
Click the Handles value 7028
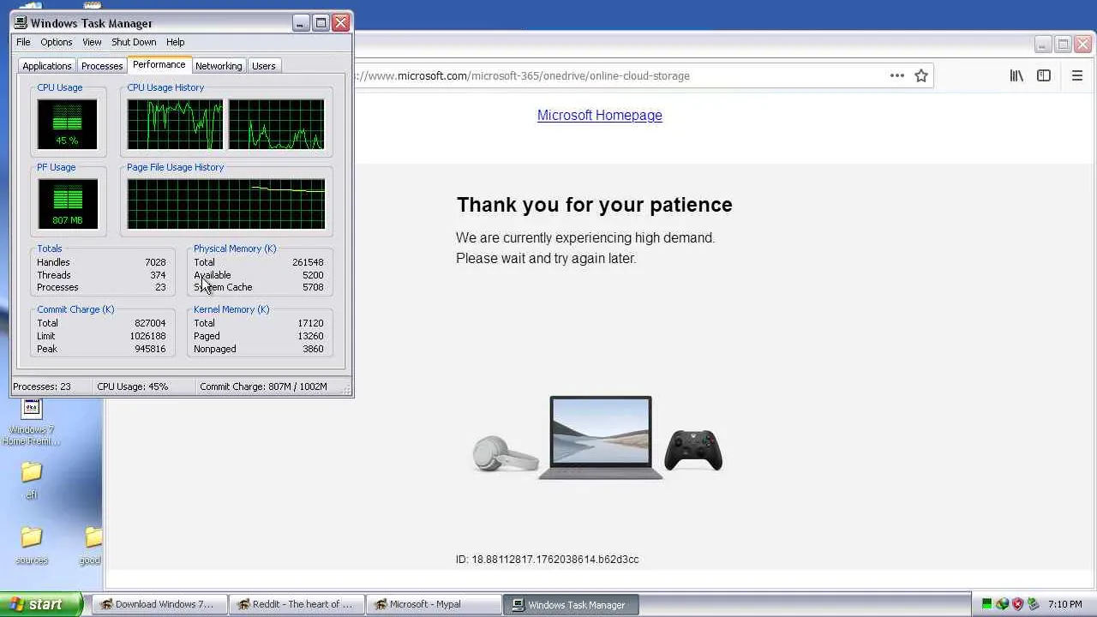pyautogui.click(x=155, y=262)
